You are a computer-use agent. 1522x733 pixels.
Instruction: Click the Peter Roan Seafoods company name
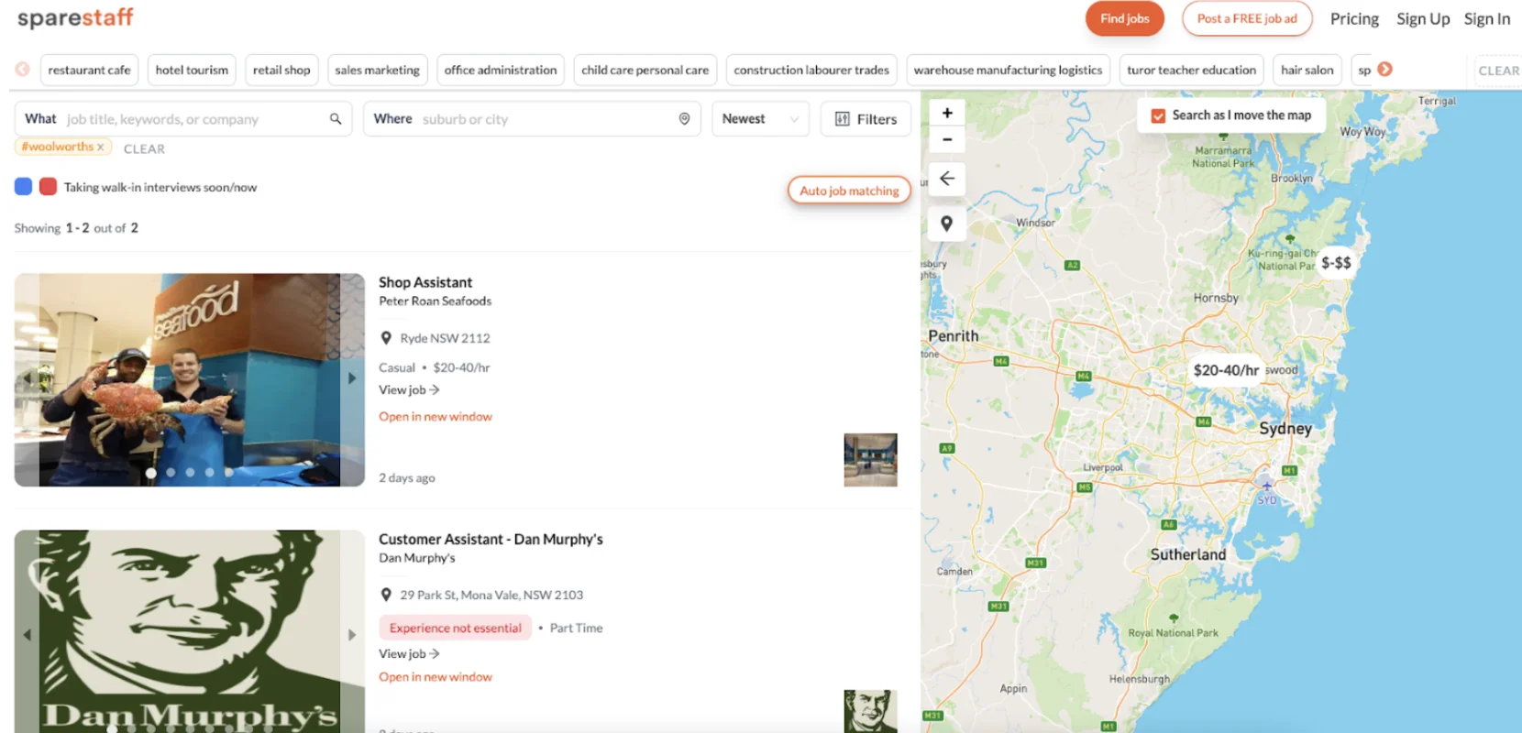pos(436,301)
